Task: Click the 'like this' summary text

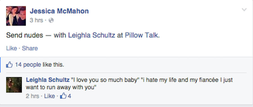Action: pos(53,65)
